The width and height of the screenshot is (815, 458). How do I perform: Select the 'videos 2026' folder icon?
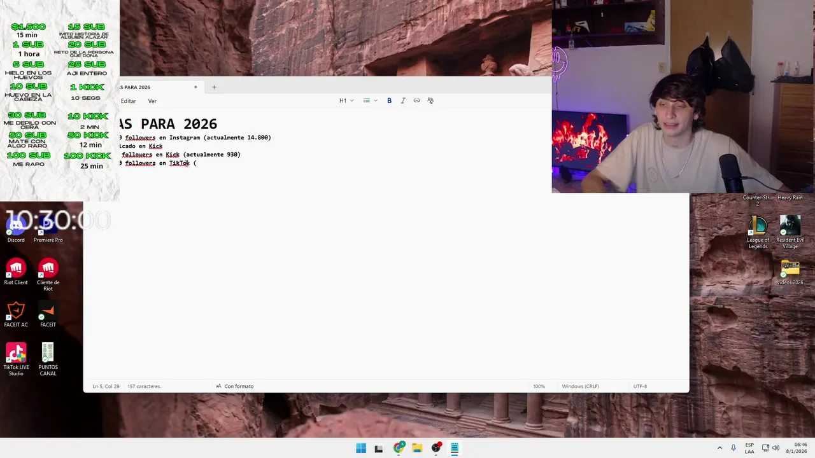(790, 272)
